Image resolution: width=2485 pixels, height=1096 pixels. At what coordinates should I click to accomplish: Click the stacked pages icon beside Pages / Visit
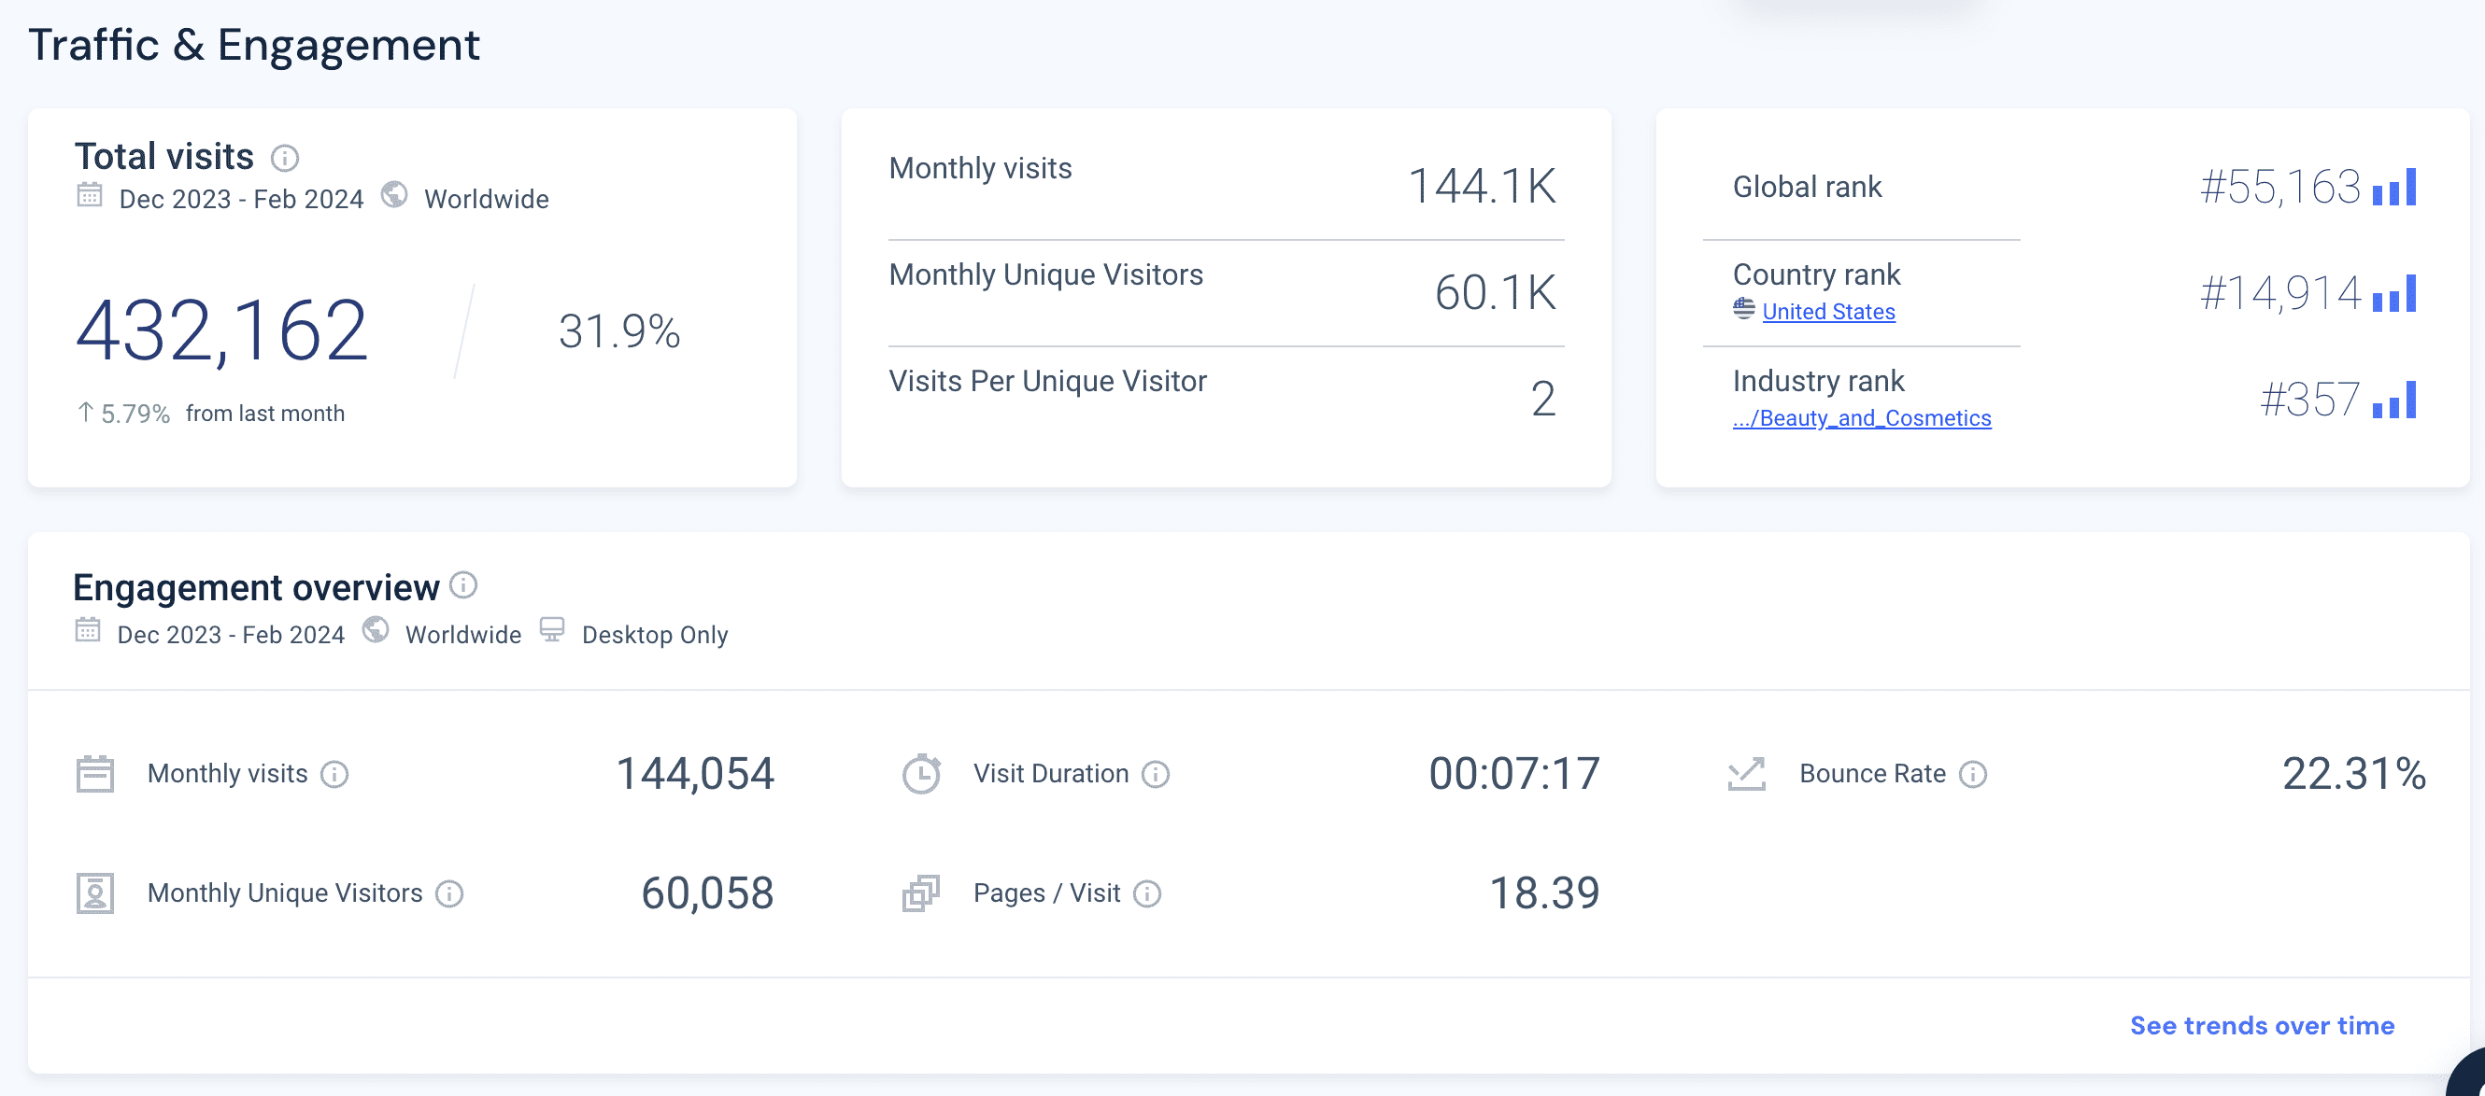point(920,893)
